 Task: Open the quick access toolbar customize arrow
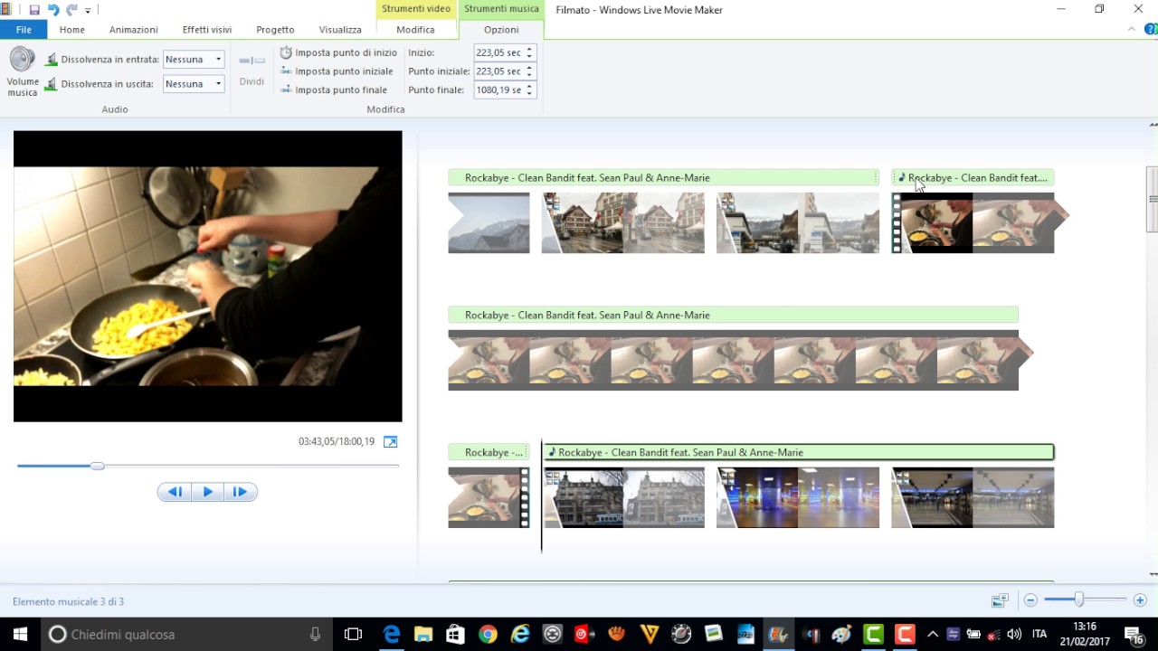tap(88, 11)
